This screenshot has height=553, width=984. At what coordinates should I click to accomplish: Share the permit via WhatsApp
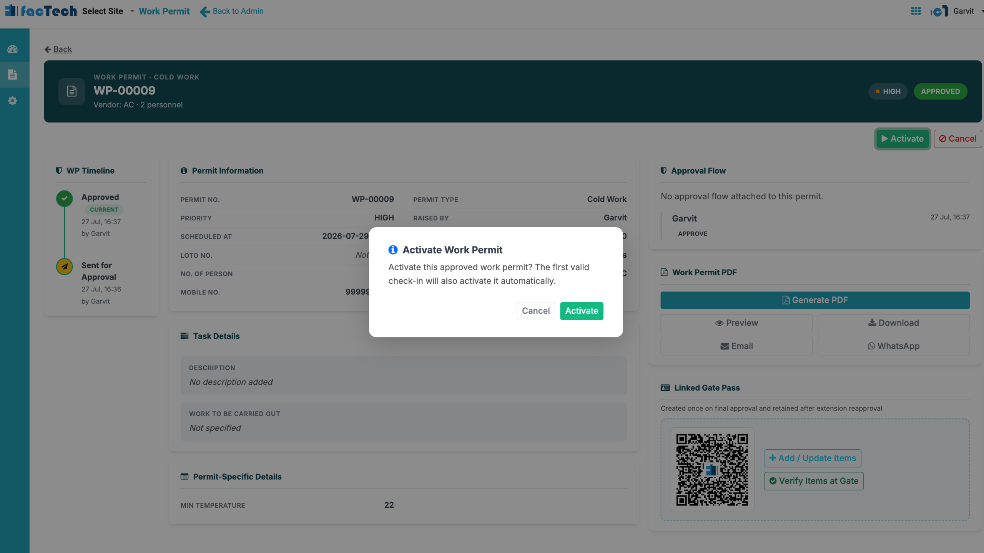point(893,346)
